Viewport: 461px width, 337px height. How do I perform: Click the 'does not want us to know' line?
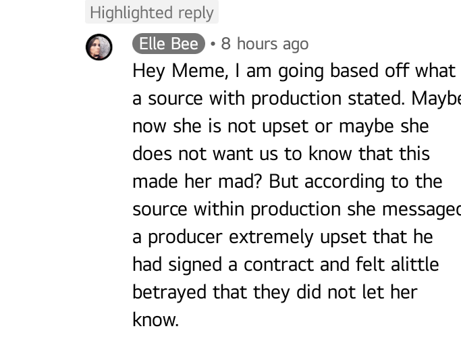tap(280, 154)
